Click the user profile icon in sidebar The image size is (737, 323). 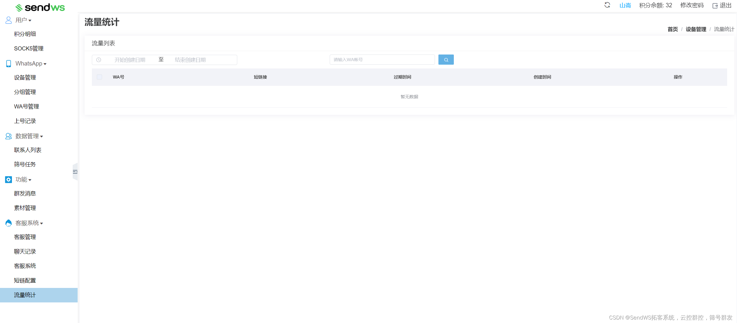click(x=8, y=20)
